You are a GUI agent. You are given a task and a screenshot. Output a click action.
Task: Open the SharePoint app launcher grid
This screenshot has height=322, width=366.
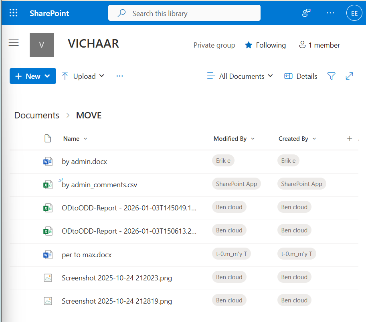13,12
